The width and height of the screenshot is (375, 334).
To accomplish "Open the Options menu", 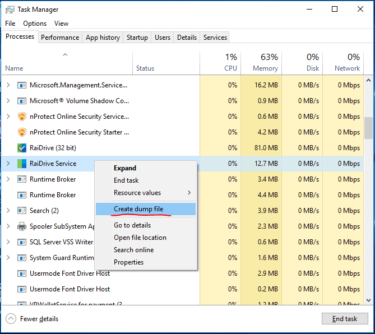I will pos(35,24).
